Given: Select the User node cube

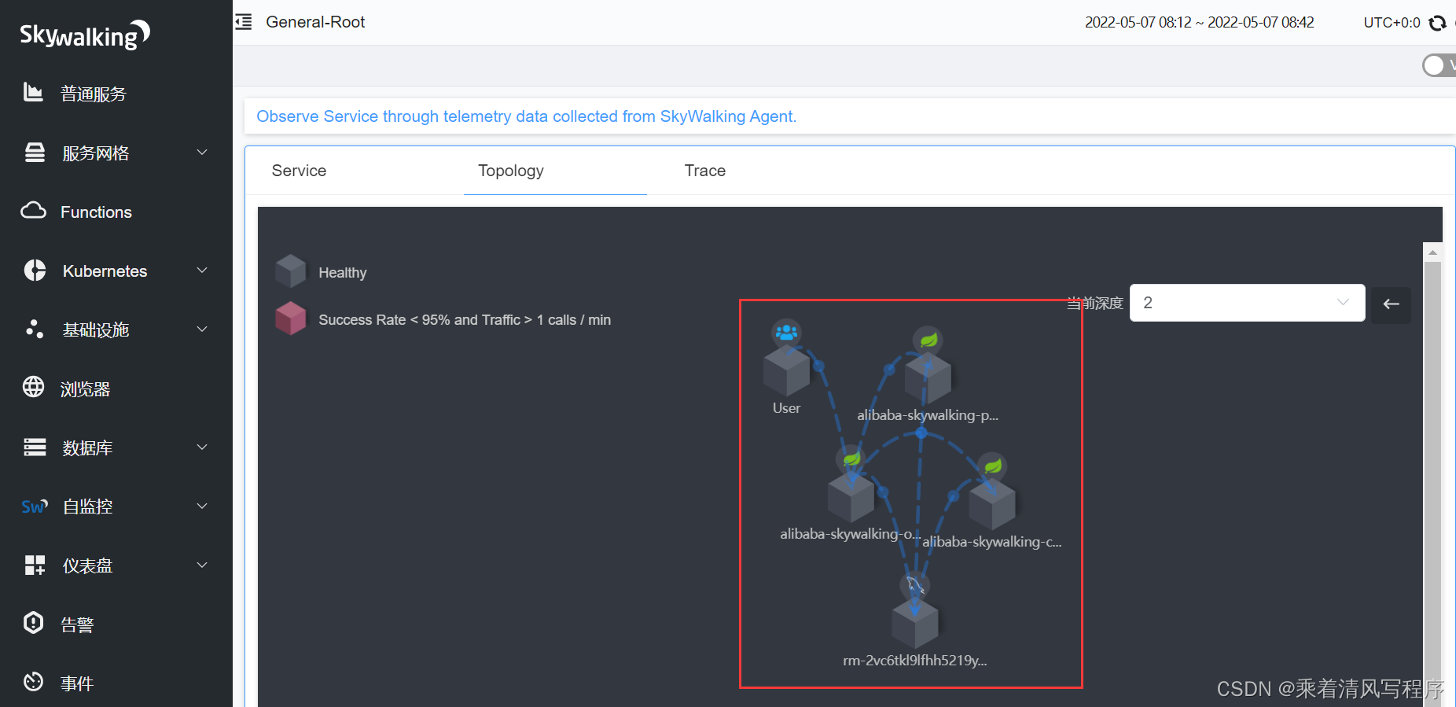Looking at the screenshot, I should (786, 370).
